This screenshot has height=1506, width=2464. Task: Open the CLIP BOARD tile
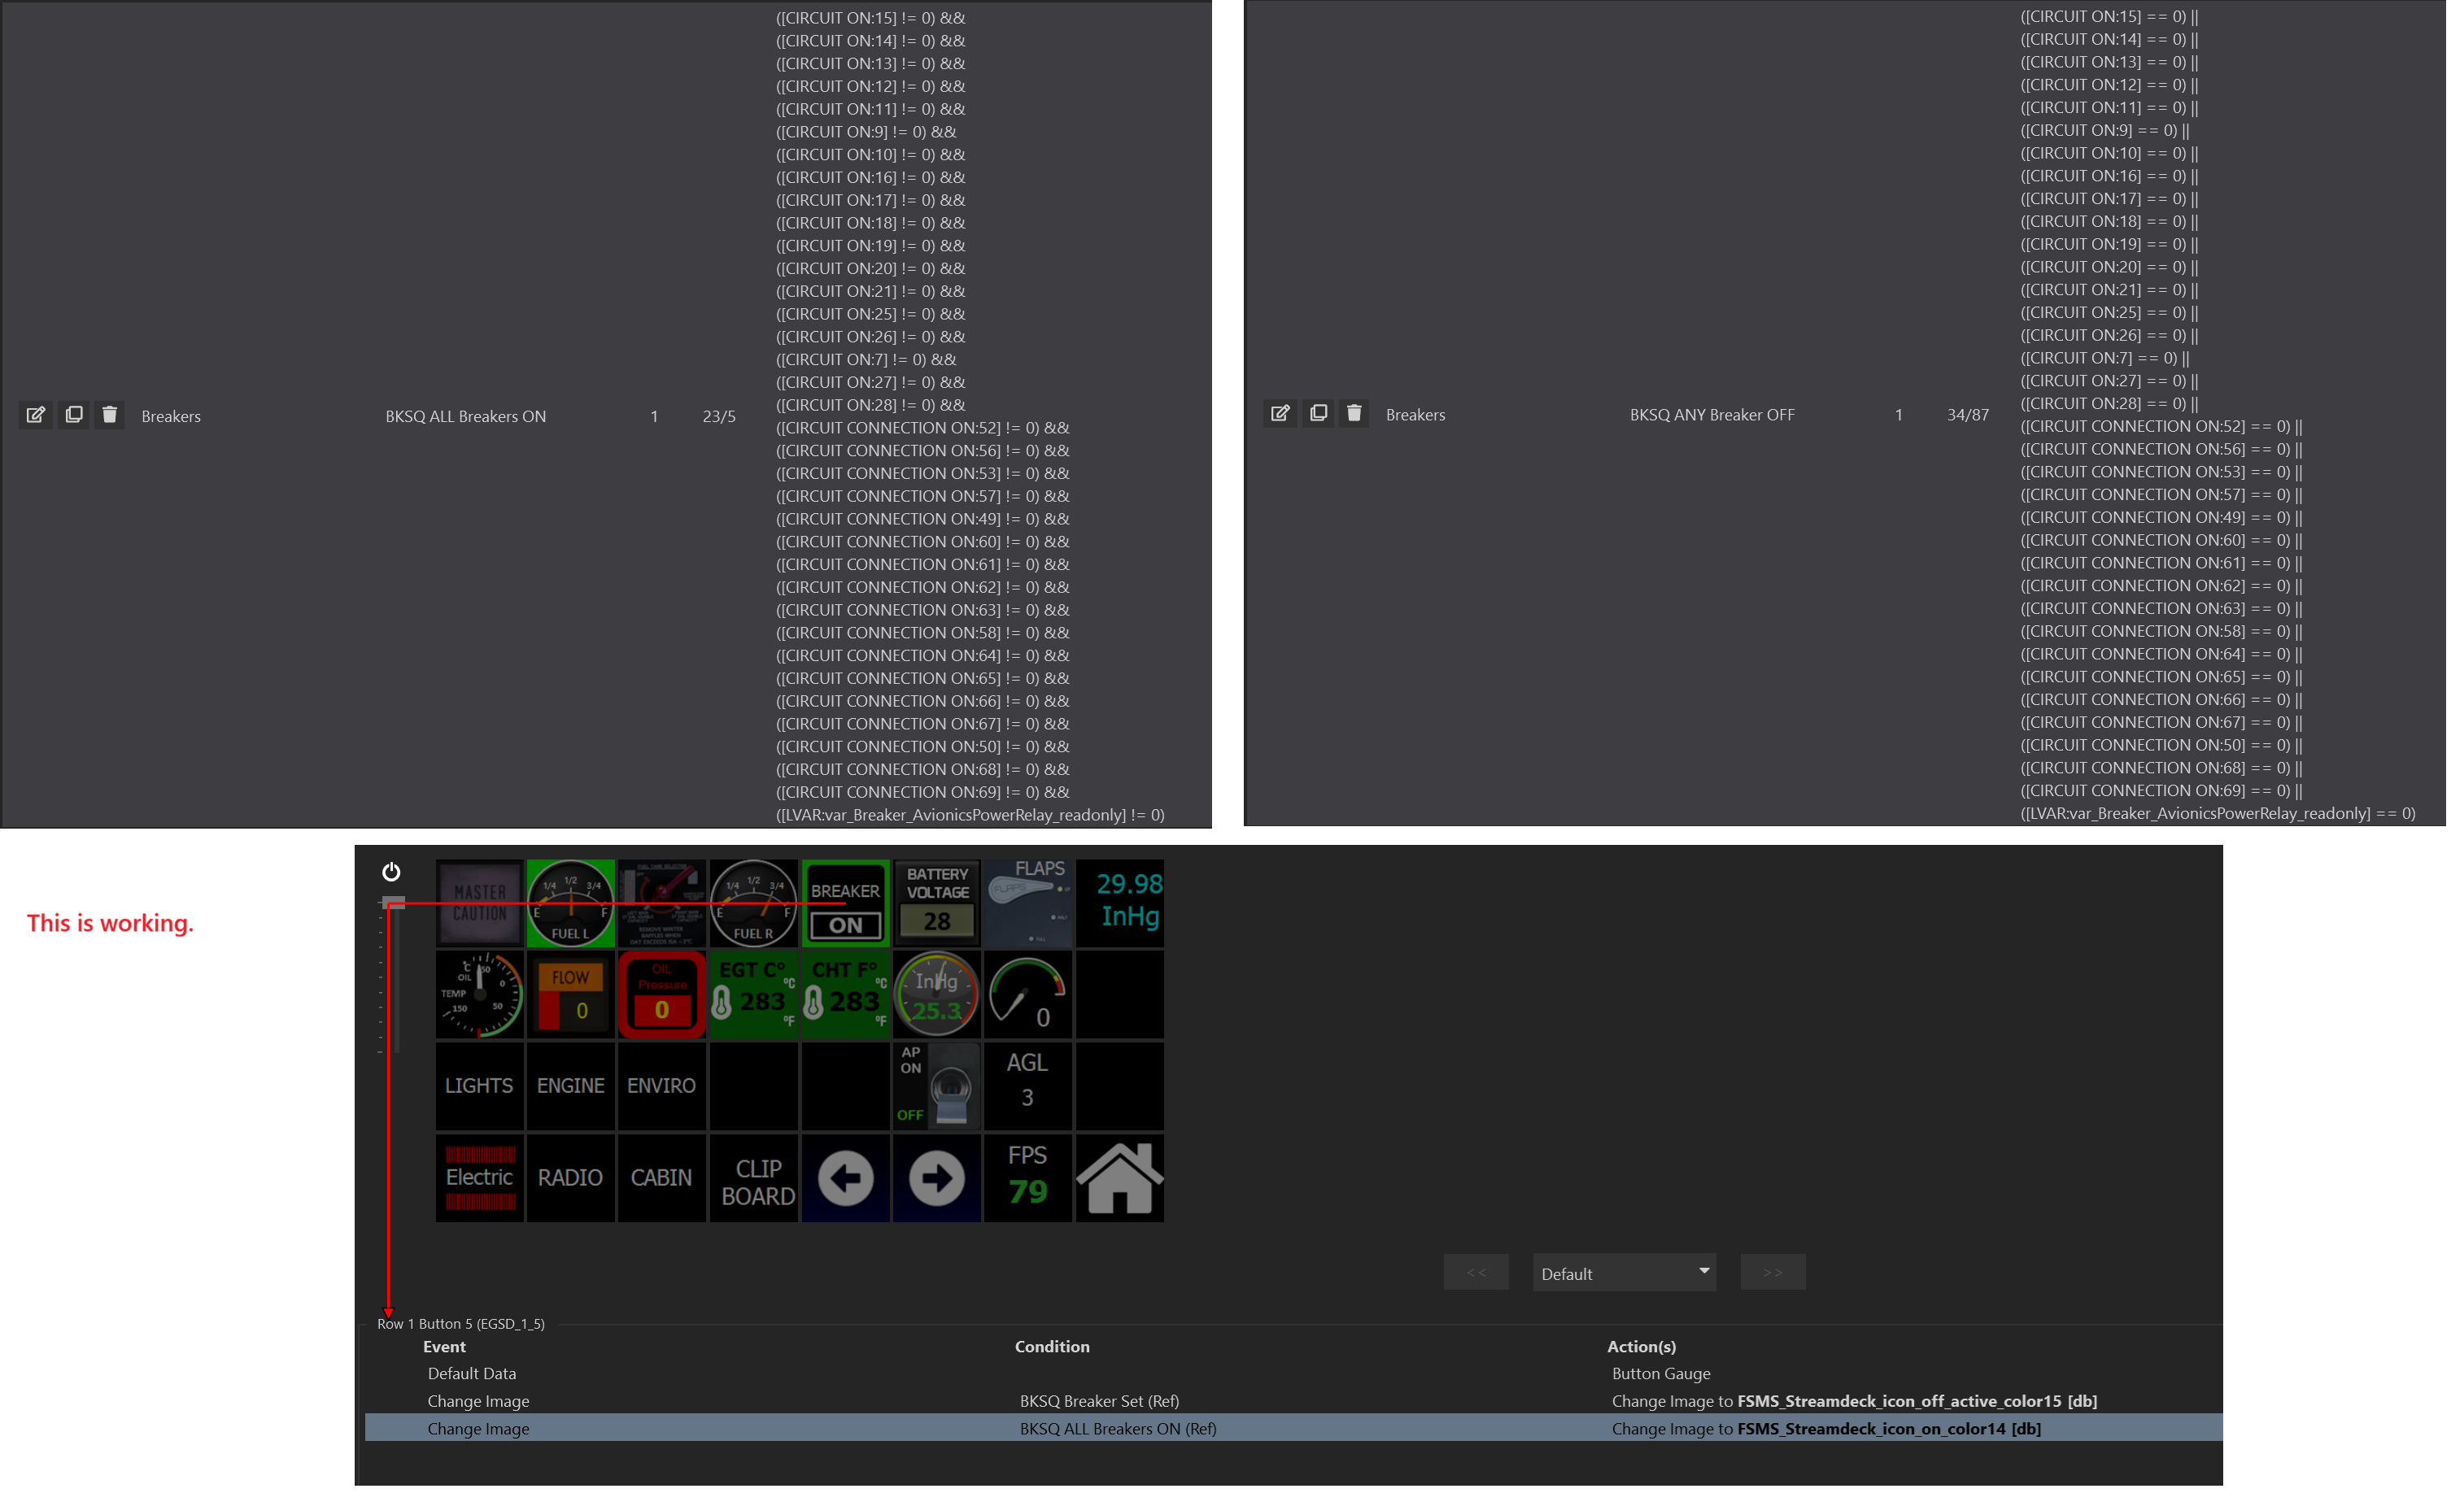click(753, 1177)
